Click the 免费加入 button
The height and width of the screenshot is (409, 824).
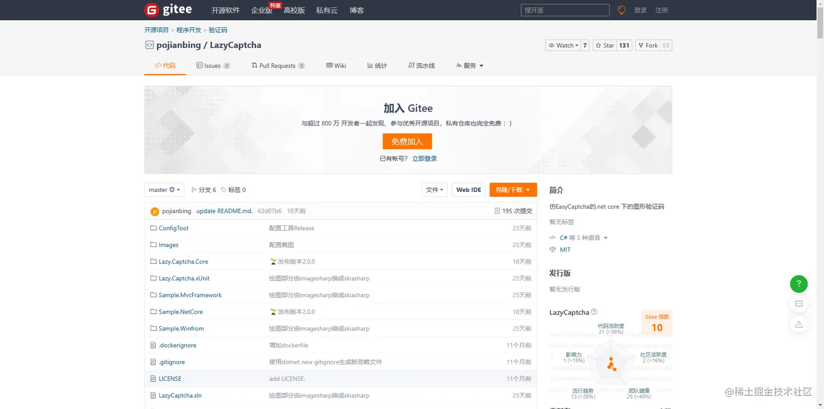pos(407,141)
